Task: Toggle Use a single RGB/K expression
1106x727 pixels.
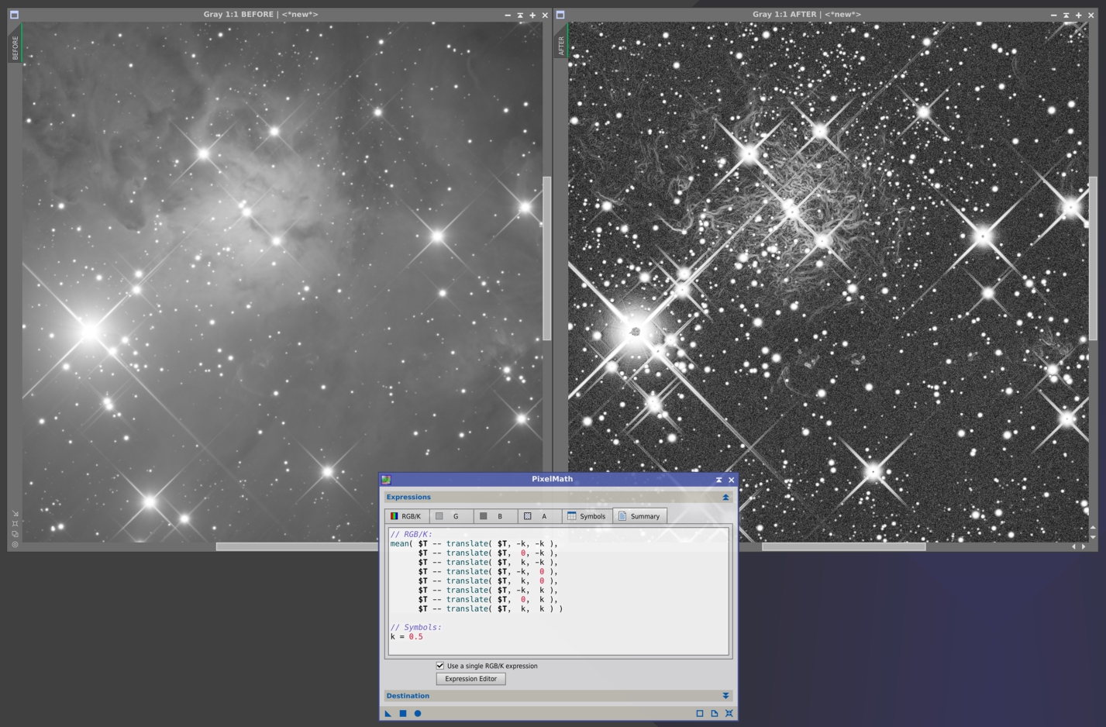Action: coord(440,666)
